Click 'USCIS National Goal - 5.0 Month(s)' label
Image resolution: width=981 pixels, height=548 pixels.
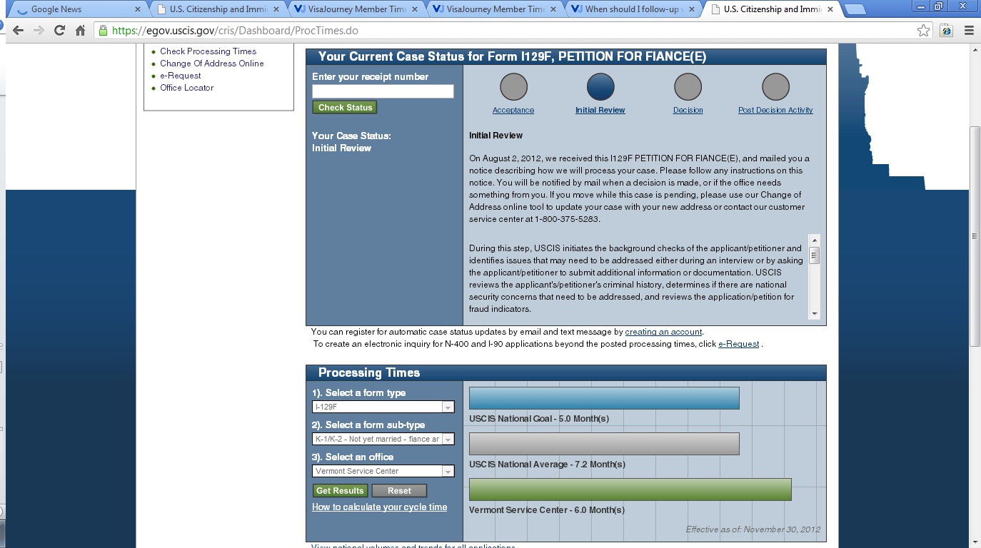point(539,419)
